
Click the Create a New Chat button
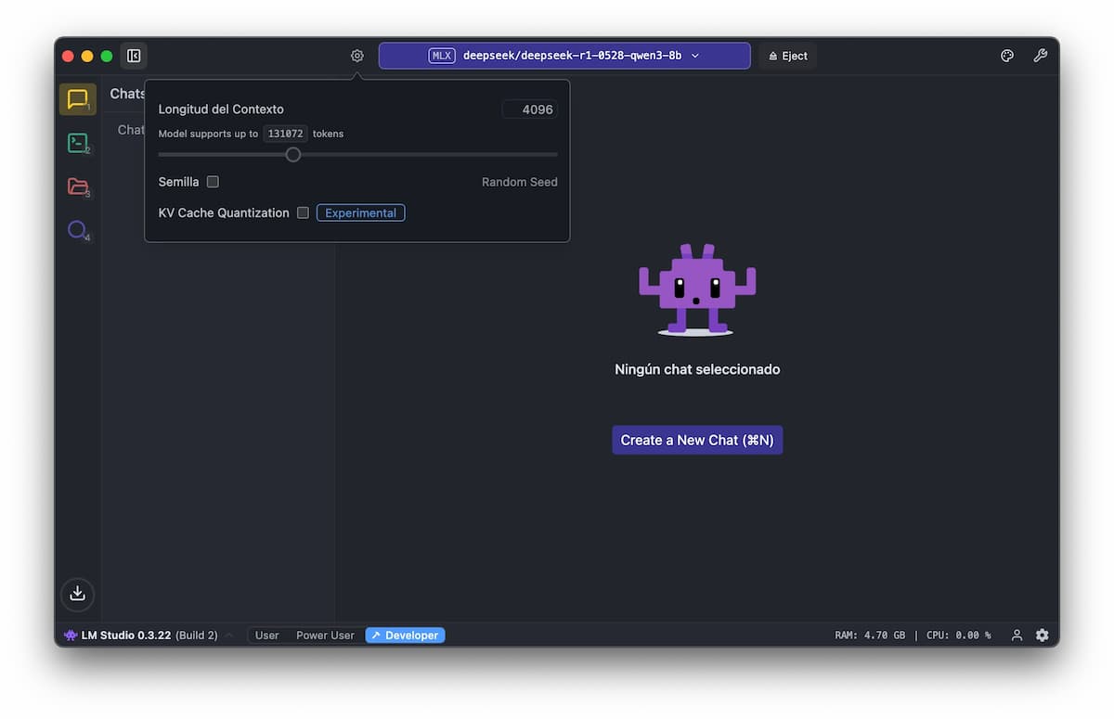pyautogui.click(x=697, y=440)
